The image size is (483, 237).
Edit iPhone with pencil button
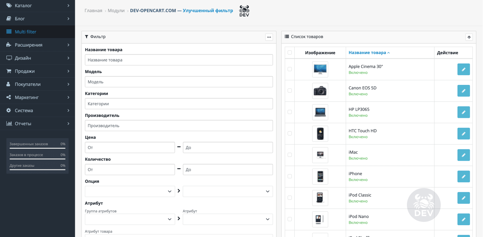464,177
